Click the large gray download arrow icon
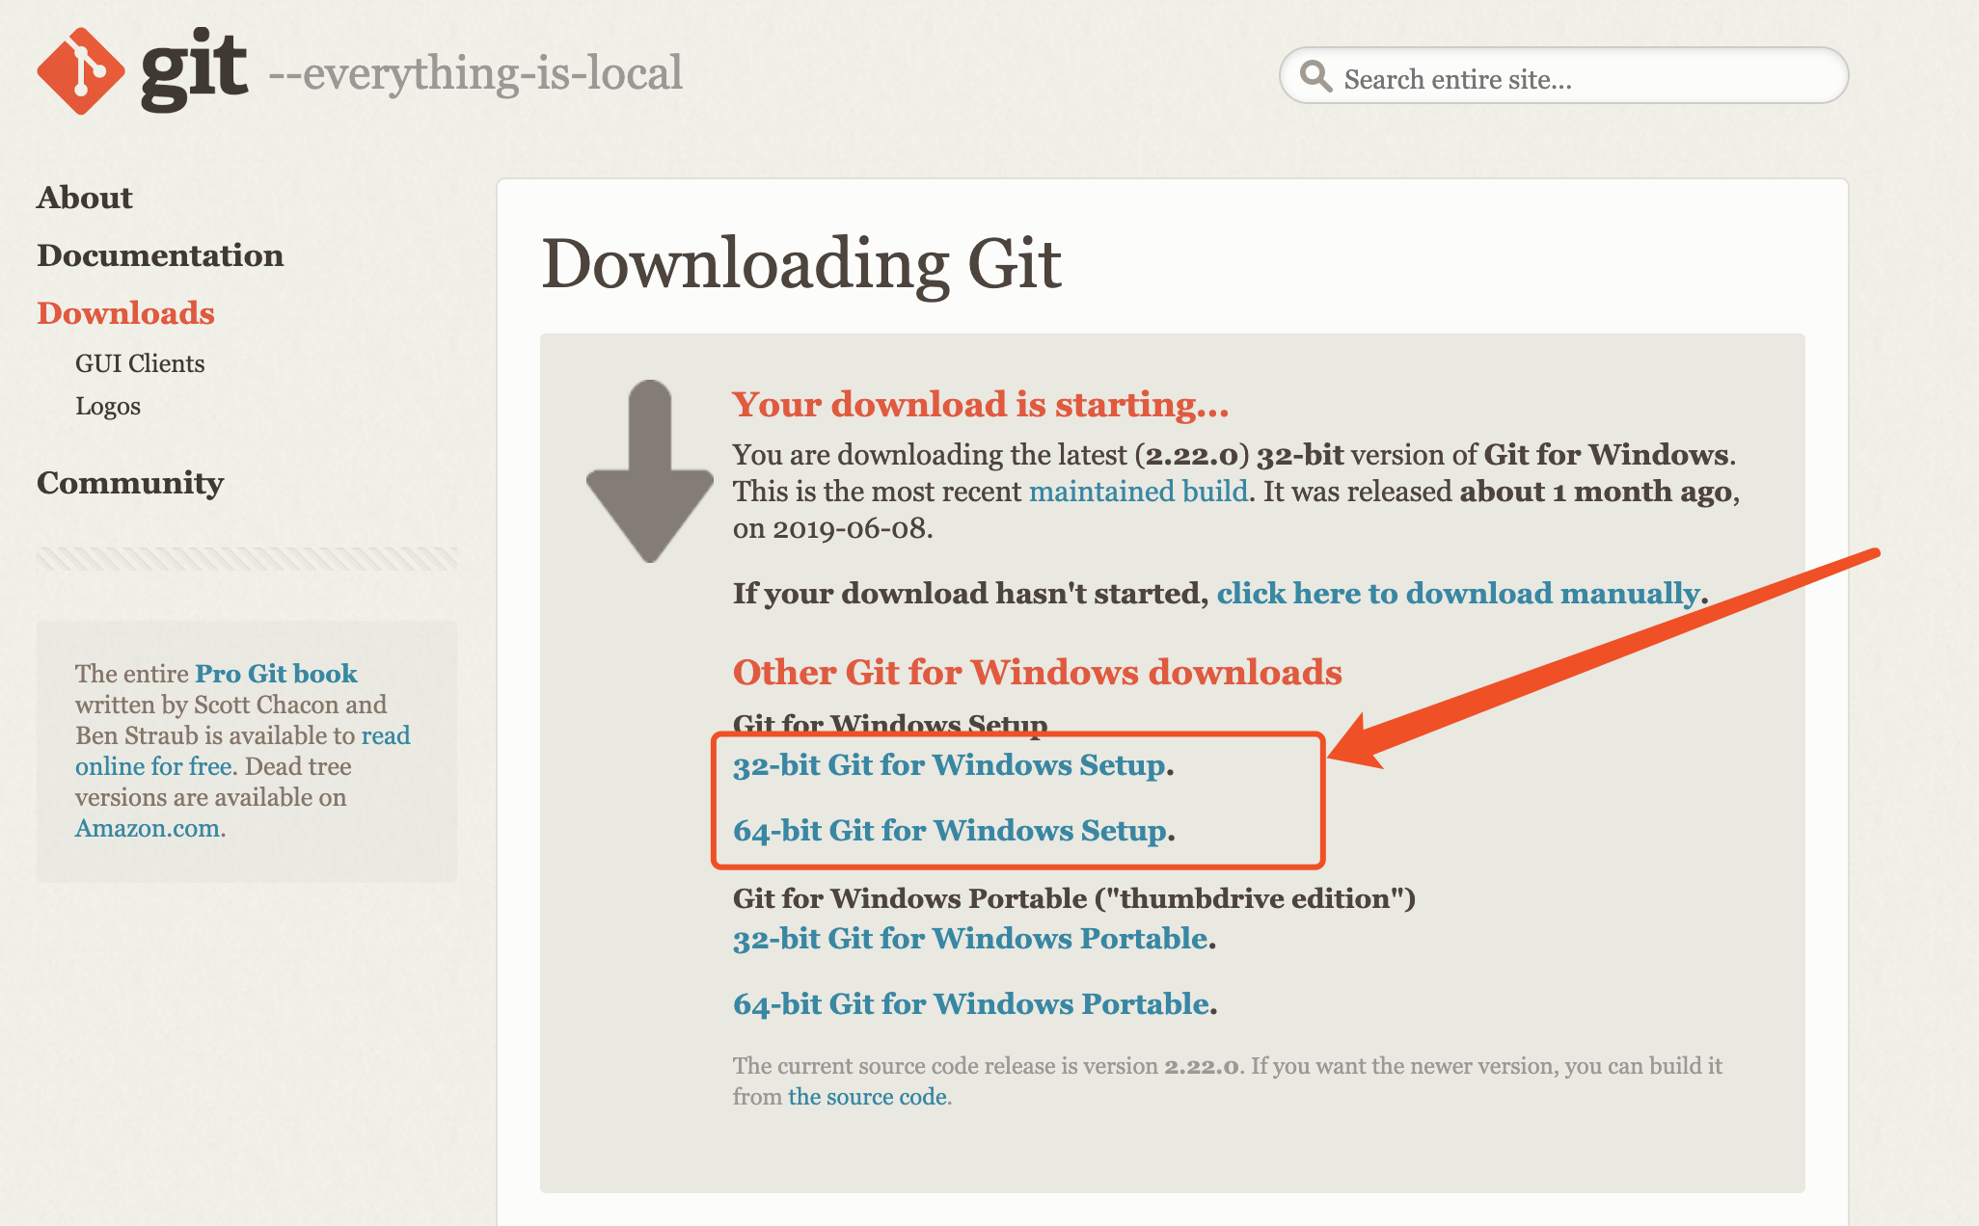The height and width of the screenshot is (1226, 1979). (650, 470)
